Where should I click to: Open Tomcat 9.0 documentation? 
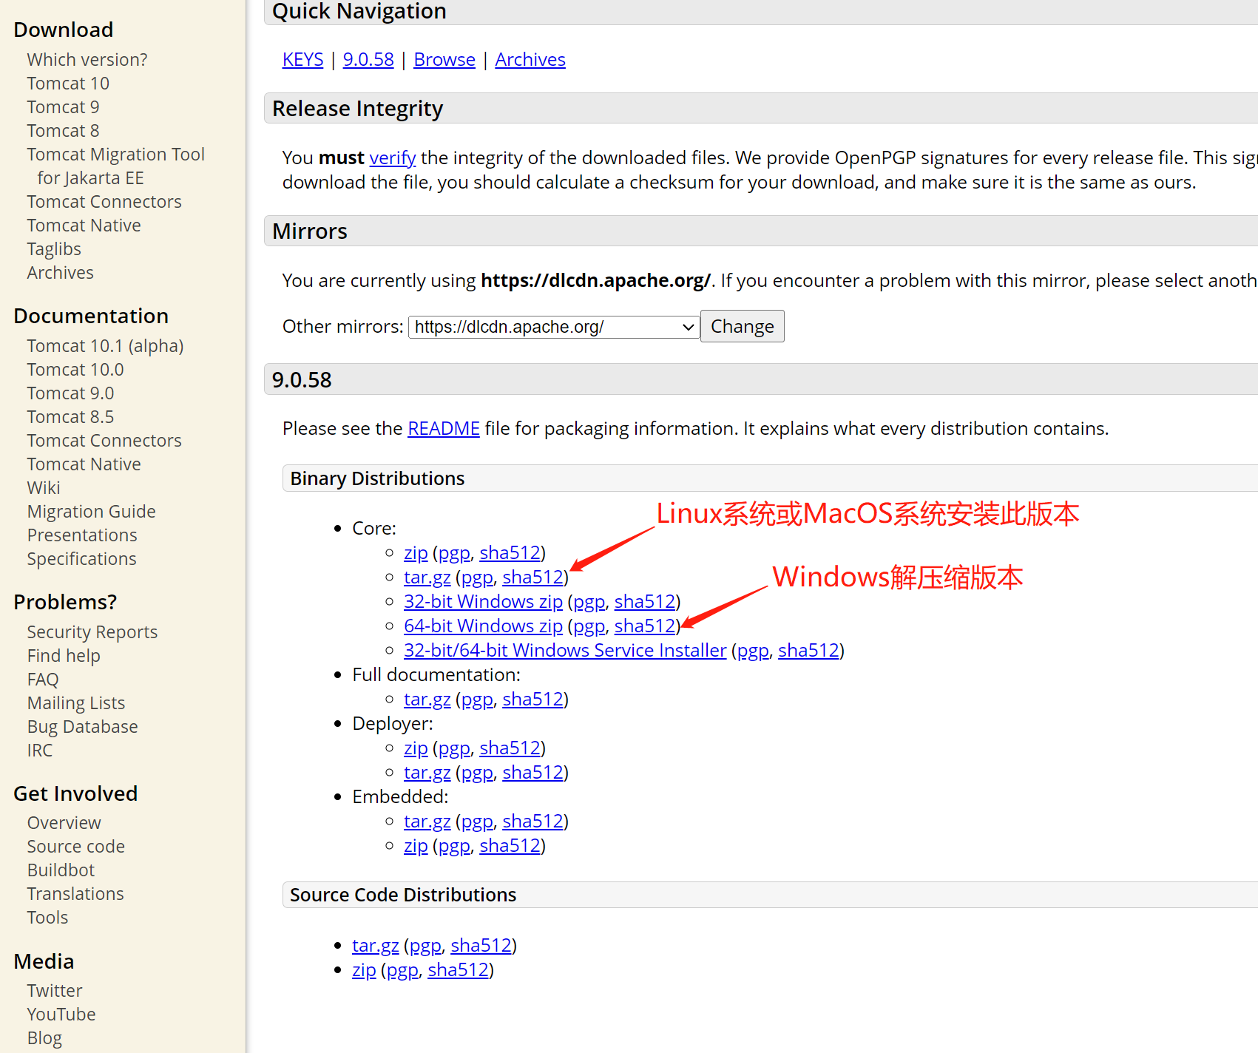tap(70, 393)
